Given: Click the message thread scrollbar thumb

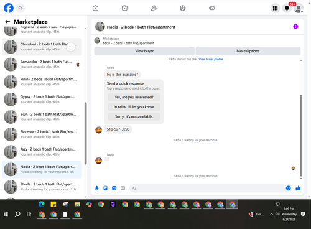Looking at the screenshot, I should coord(301,135).
